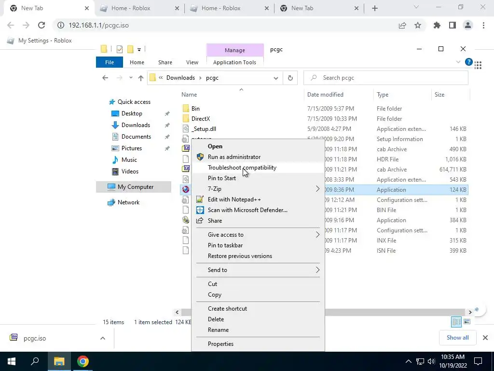Choose Open in context menu
Image resolution: width=494 pixels, height=371 pixels.
click(215, 146)
